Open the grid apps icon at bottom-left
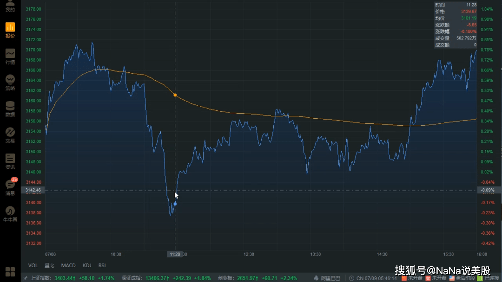502x282 pixels. (9, 271)
